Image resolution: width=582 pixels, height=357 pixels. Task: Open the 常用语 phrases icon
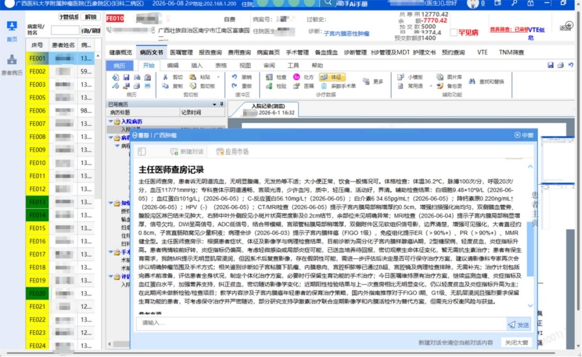pos(401,86)
